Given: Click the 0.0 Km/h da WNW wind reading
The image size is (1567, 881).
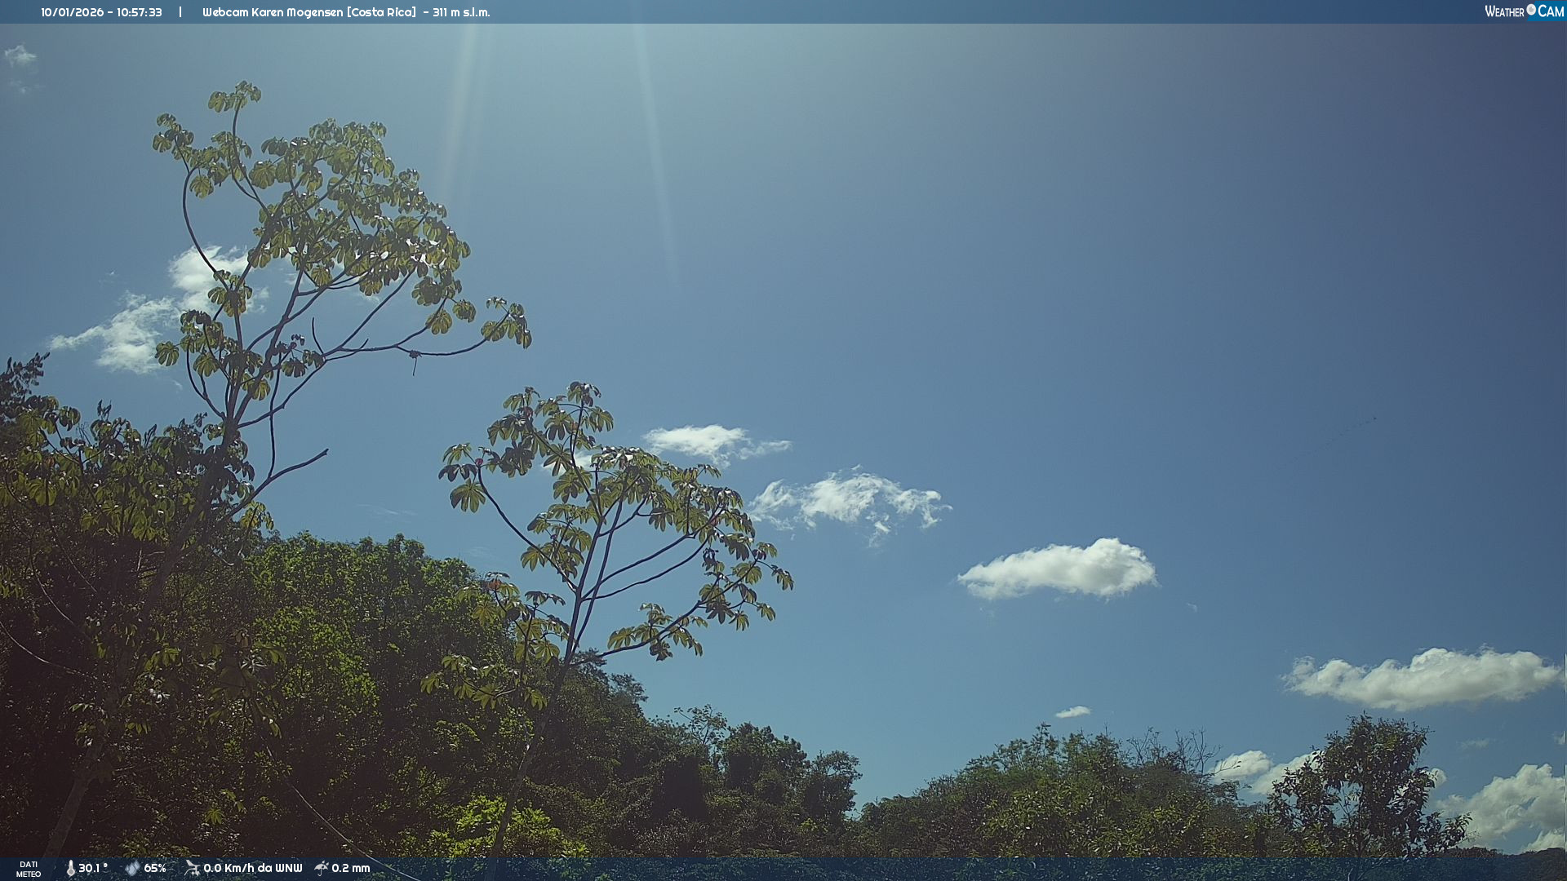Looking at the screenshot, I should coord(252,869).
